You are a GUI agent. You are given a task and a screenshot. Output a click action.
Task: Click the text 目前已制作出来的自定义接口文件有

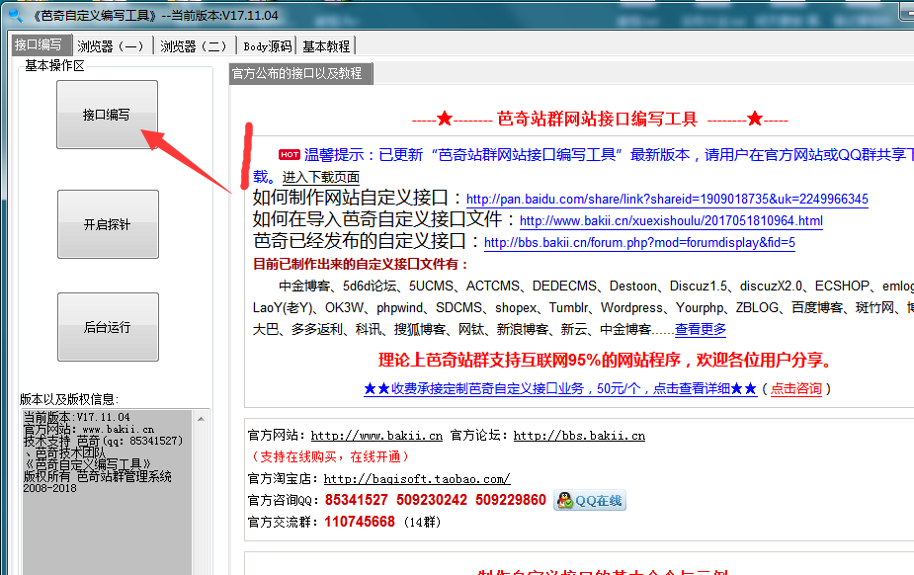(x=361, y=264)
